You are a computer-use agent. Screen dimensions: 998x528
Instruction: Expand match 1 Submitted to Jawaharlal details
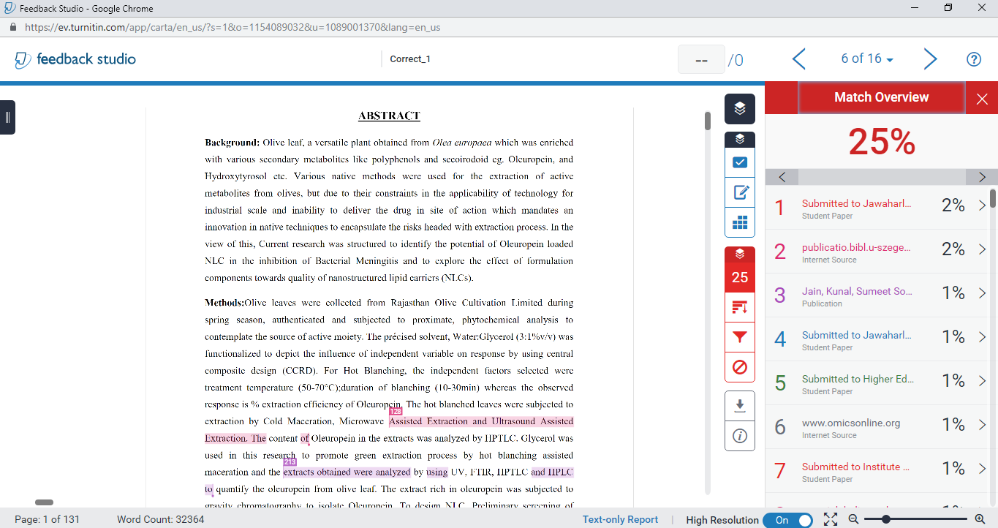tap(982, 206)
